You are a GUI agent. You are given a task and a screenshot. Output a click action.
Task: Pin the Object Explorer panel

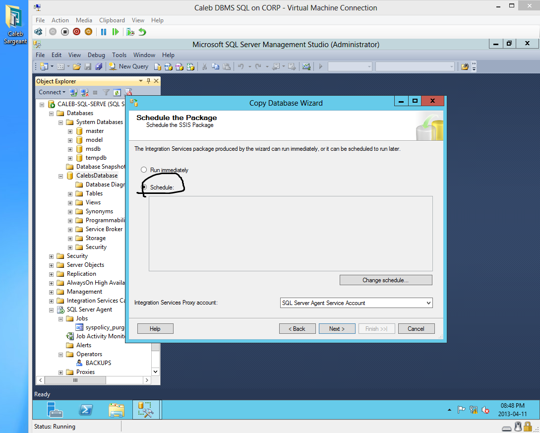pos(148,81)
